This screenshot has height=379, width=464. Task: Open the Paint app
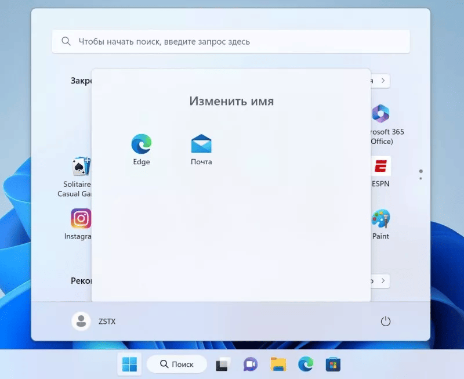[380, 225]
